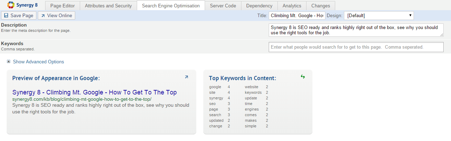Click into the Description text area
The image size is (451, 141).
coord(356,30)
